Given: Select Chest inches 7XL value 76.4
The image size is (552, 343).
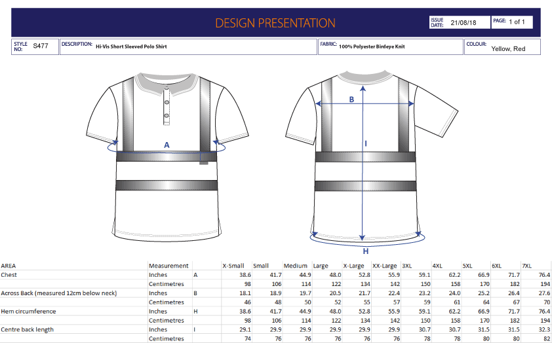Looking at the screenshot, I should (x=544, y=275).
